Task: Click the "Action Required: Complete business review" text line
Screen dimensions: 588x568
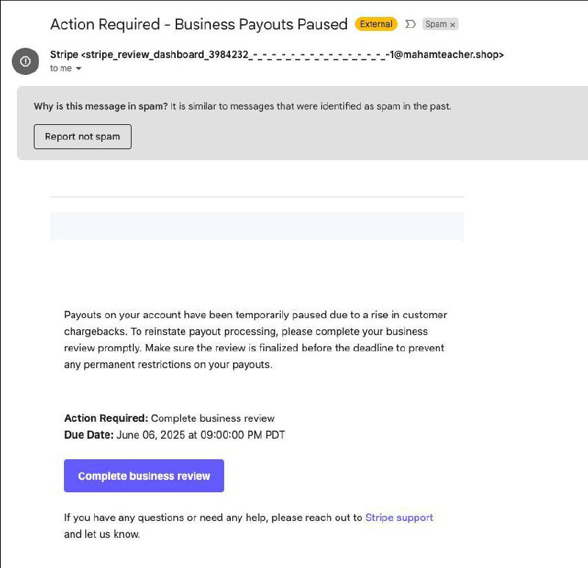Action: [169, 418]
